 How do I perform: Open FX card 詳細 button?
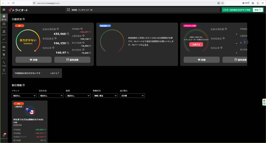tap(33, 60)
